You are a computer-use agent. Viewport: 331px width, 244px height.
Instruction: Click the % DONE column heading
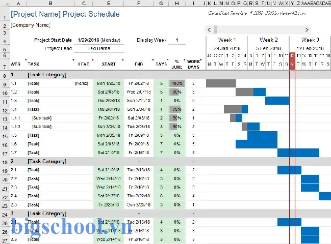[177, 64]
